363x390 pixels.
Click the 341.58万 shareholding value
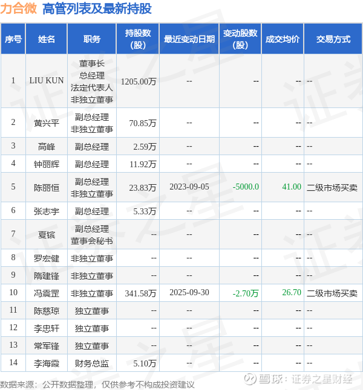(x=140, y=293)
